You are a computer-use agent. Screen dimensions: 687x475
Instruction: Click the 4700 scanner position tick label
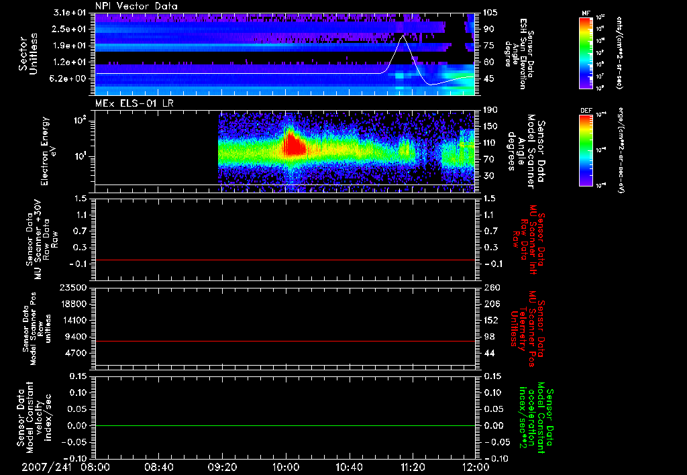(x=76, y=353)
